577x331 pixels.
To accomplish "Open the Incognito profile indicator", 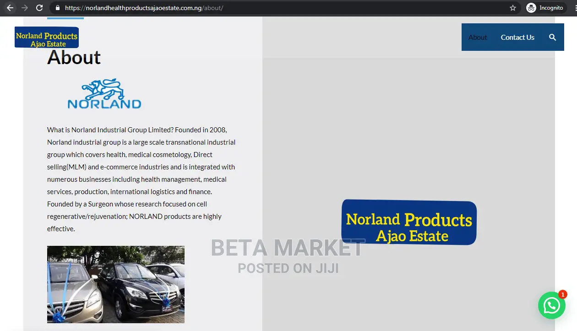I will [545, 8].
